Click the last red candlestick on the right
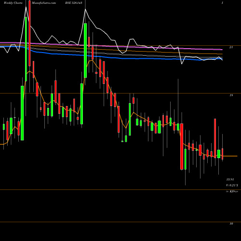241x241 pixels. [x=223, y=154]
